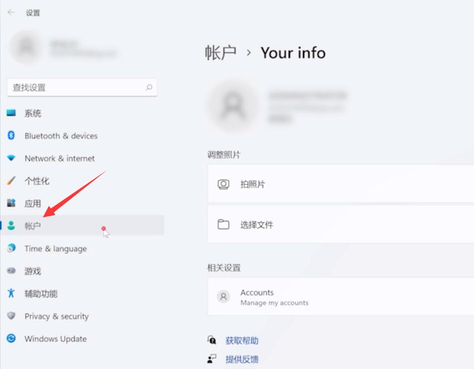Open 系统 settings category

click(82, 113)
